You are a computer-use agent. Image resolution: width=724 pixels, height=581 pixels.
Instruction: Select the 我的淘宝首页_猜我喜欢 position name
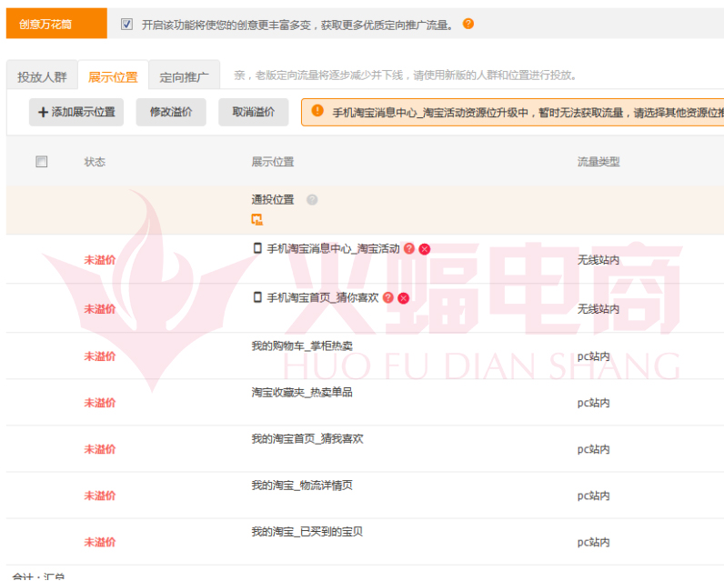307,439
